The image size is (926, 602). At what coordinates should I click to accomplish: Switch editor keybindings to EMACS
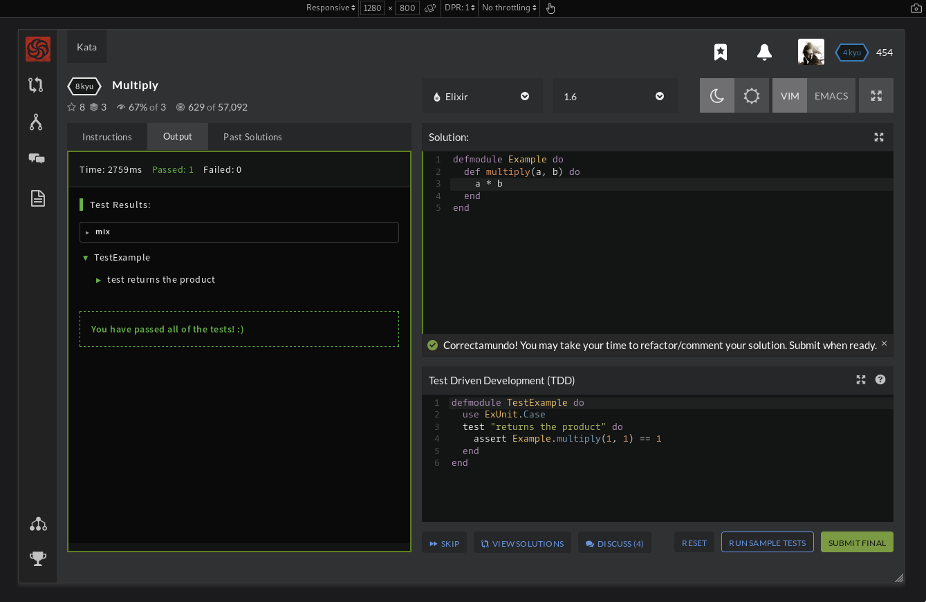coord(831,95)
